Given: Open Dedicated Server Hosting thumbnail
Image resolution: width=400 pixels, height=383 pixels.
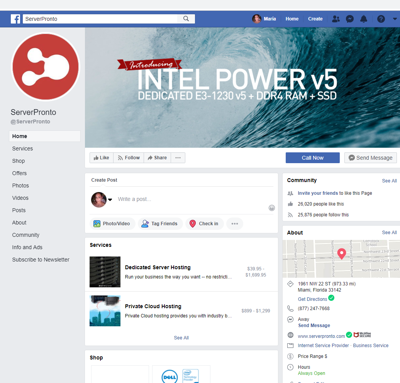Looking at the screenshot, I should (x=105, y=272).
